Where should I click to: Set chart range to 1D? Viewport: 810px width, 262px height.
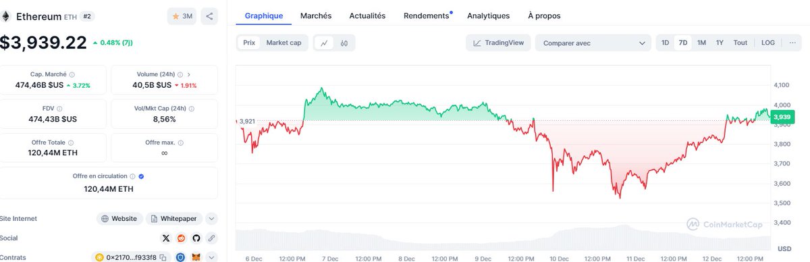pos(665,43)
